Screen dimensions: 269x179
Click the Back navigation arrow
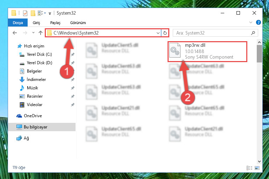tap(15, 33)
